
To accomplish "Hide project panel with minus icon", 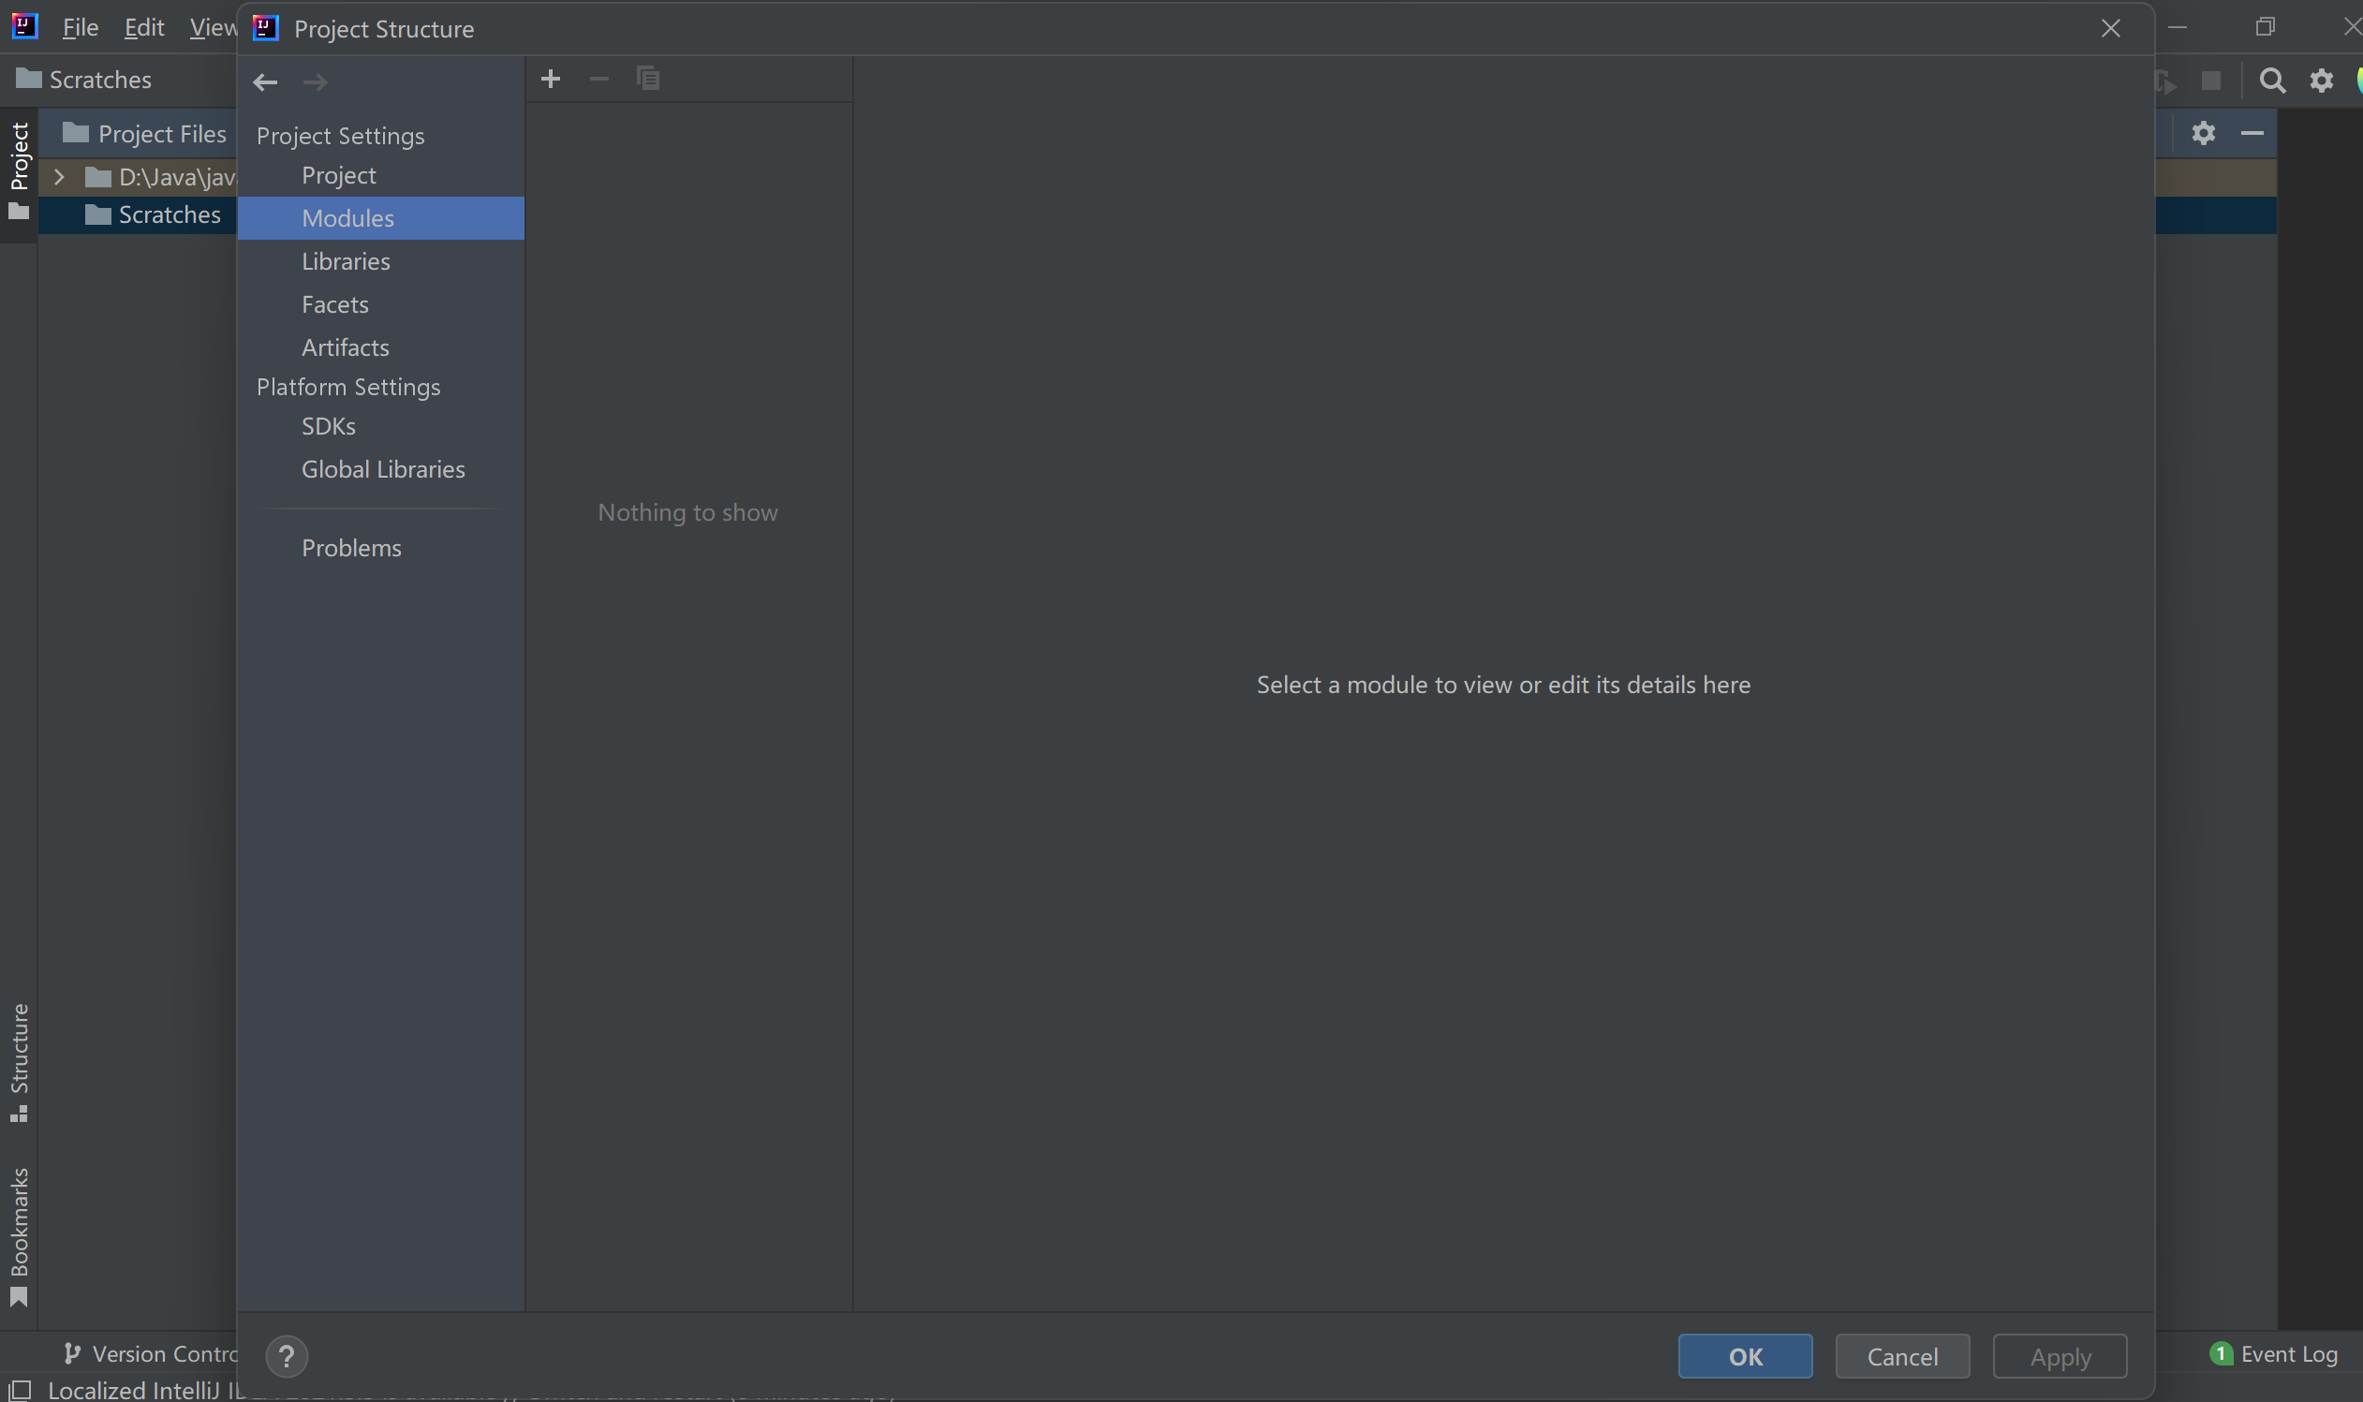I will (2252, 133).
